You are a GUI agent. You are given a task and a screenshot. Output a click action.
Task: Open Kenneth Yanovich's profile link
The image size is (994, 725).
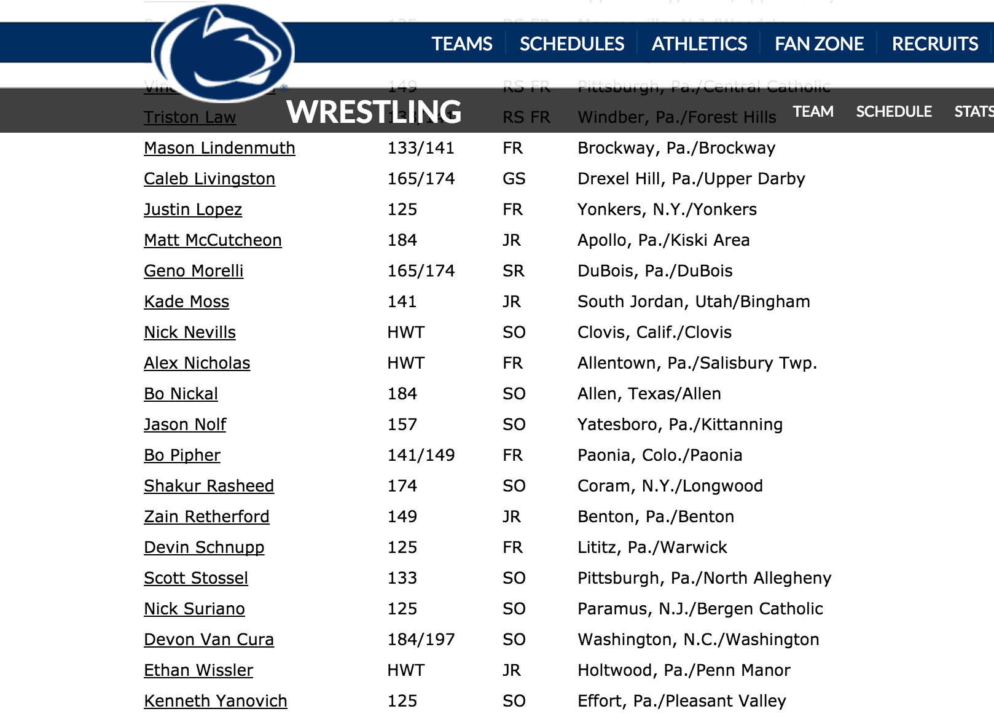(x=216, y=701)
